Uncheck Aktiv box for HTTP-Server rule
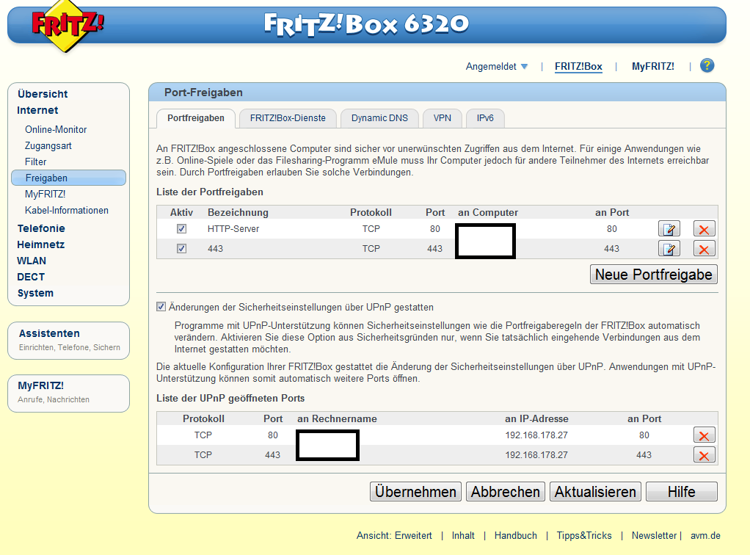Viewport: 750px width, 555px height. 181,229
